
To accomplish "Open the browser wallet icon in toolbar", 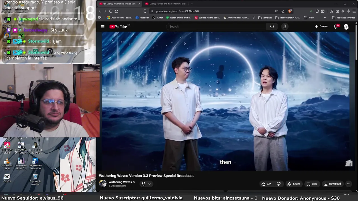I will 337,11.
